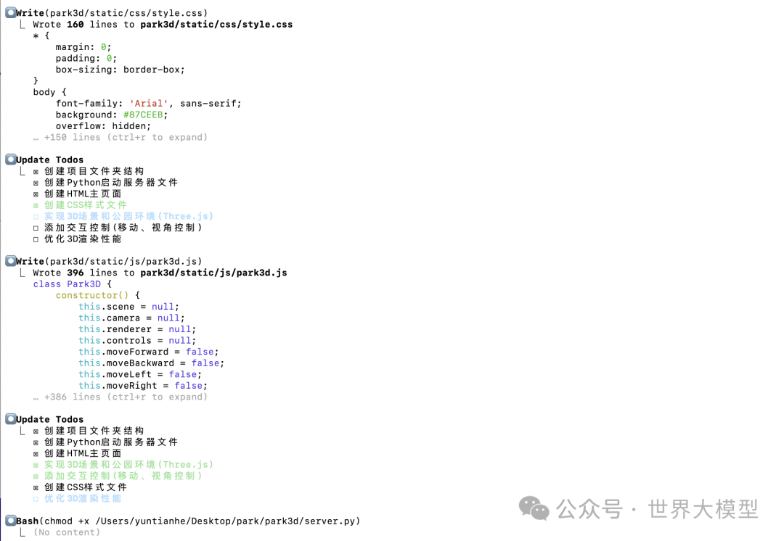Click the '(No content)' output line
Viewport: 784px width, 541px height.
67,532
